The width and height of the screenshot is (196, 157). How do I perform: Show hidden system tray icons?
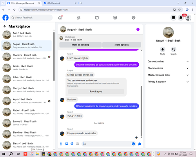coord(165,154)
